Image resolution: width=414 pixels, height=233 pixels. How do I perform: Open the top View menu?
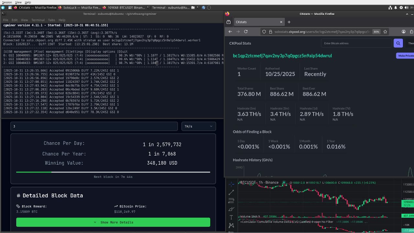(18, 2)
